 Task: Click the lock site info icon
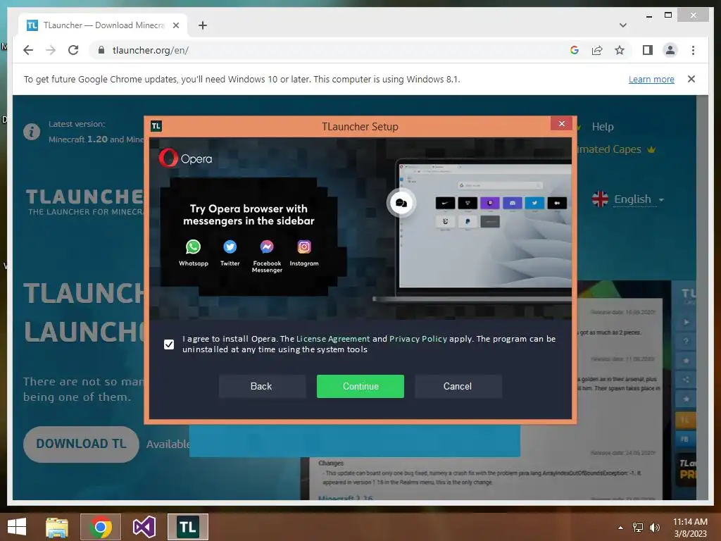click(x=101, y=50)
